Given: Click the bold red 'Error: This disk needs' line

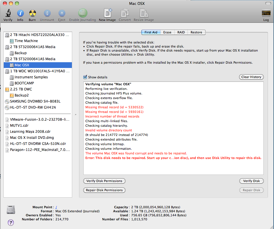Looking at the screenshot, I should pos(173,158).
